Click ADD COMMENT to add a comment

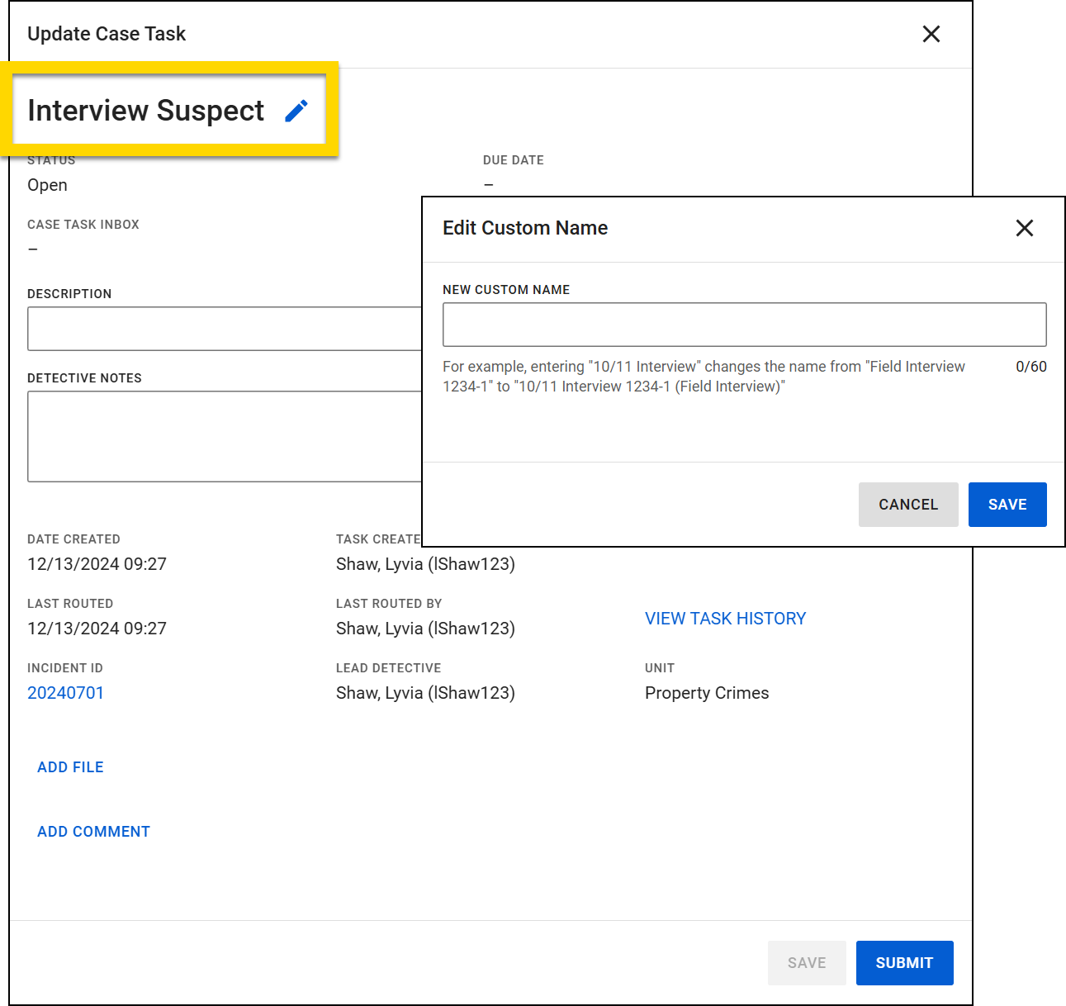(93, 831)
